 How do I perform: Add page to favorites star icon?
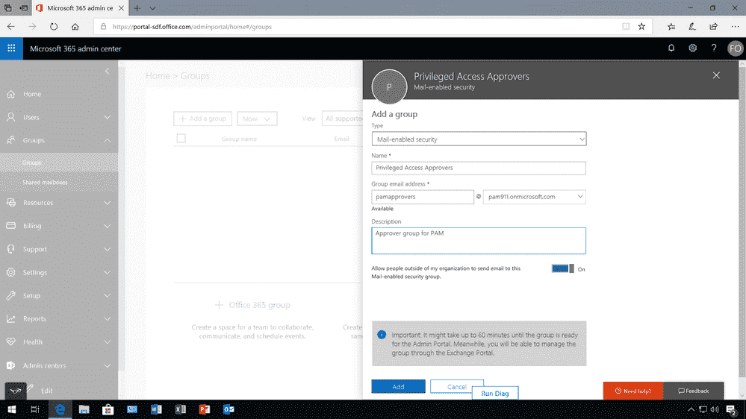pyautogui.click(x=641, y=27)
